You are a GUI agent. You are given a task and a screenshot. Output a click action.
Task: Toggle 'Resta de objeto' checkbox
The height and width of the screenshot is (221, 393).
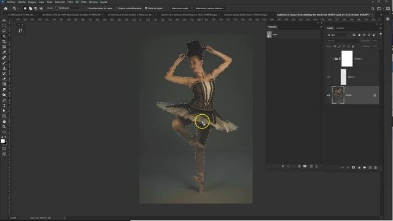(146, 8)
